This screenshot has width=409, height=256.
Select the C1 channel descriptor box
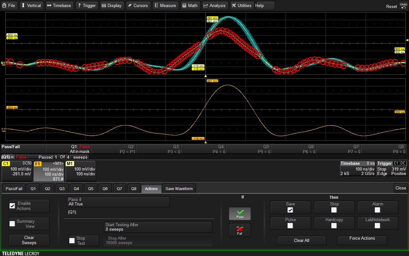click(17, 171)
